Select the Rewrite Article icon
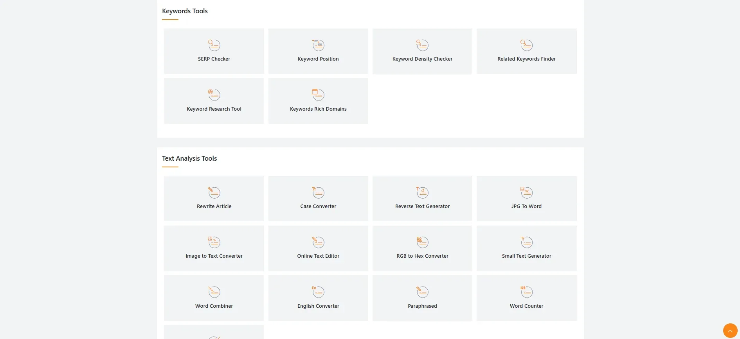 (x=214, y=192)
